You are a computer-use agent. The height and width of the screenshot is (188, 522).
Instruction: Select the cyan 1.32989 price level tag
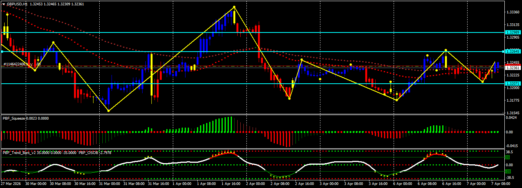pyautogui.click(x=512, y=32)
